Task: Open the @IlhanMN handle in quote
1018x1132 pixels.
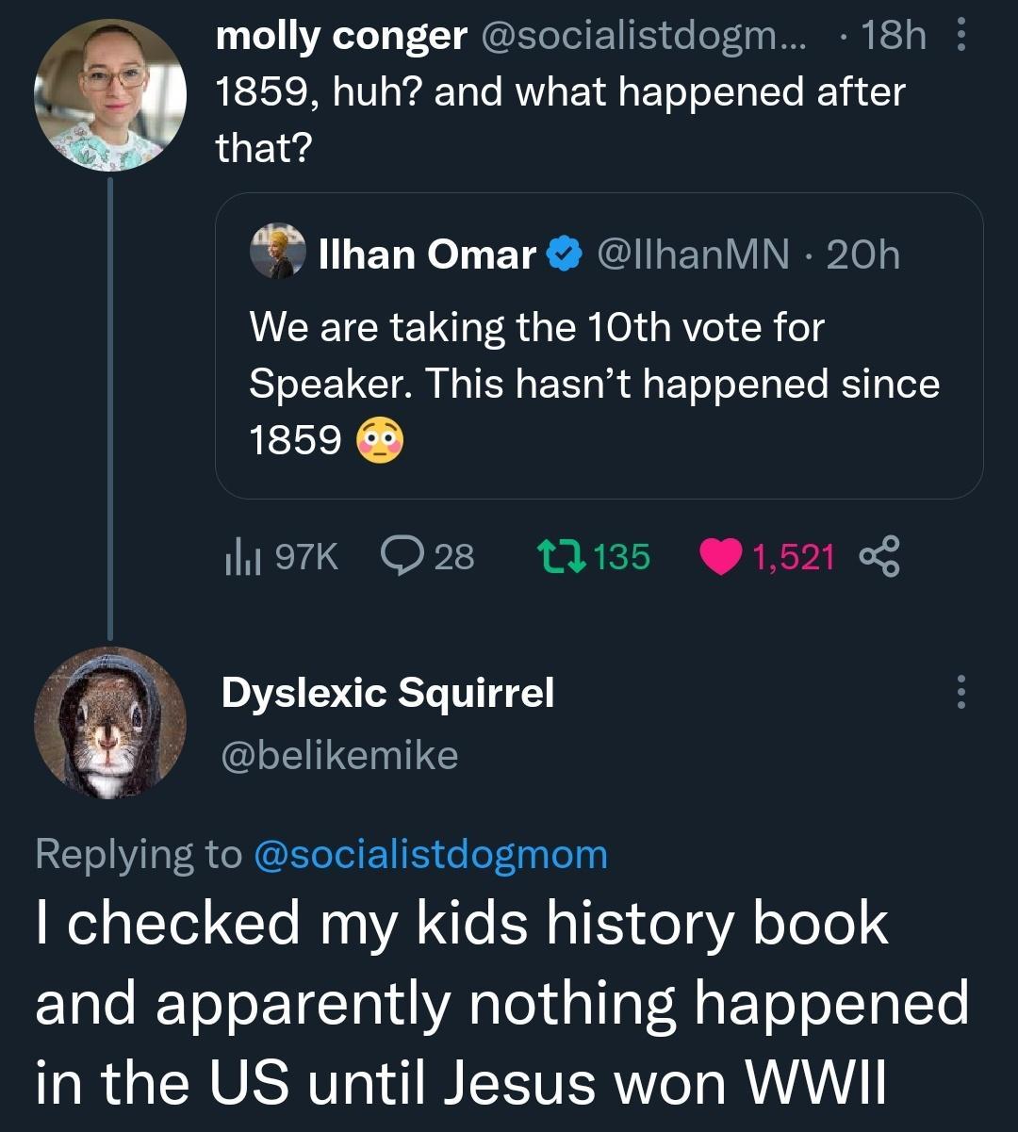Action: (x=694, y=254)
